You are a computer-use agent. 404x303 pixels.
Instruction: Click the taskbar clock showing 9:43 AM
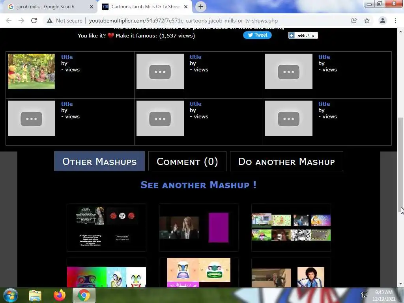(384, 296)
